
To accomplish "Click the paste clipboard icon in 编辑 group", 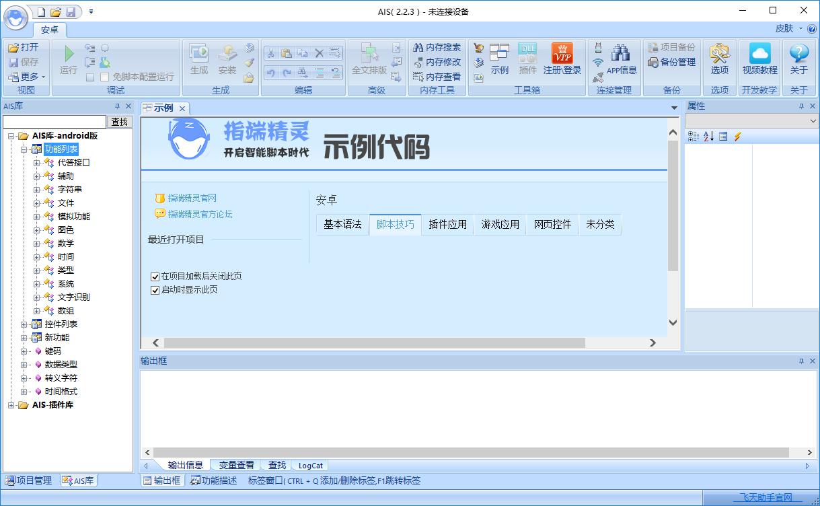I will coord(287,53).
